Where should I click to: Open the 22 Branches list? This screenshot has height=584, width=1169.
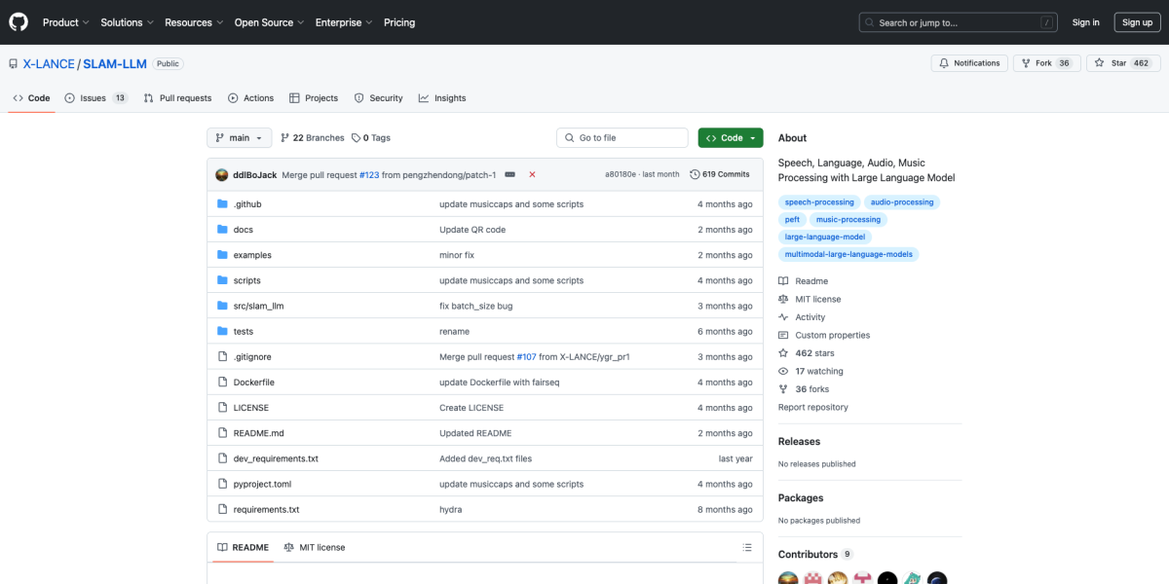tap(313, 138)
